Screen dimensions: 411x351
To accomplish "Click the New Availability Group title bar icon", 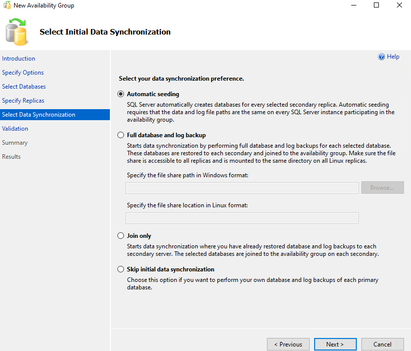I will [7, 6].
